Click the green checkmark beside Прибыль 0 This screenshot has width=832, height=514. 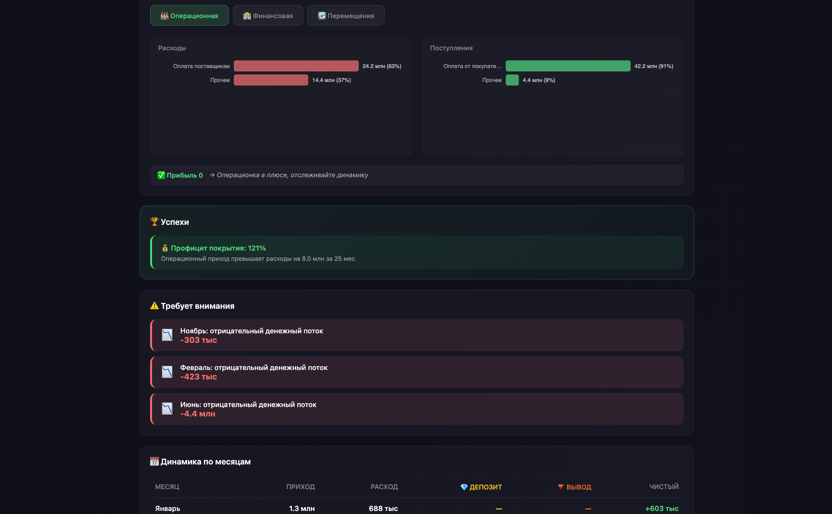pos(161,175)
